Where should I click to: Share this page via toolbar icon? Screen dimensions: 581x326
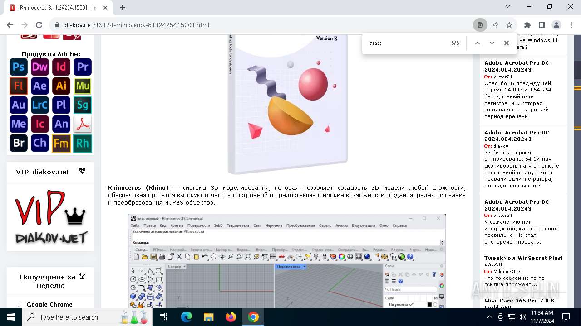pyautogui.click(x=495, y=25)
